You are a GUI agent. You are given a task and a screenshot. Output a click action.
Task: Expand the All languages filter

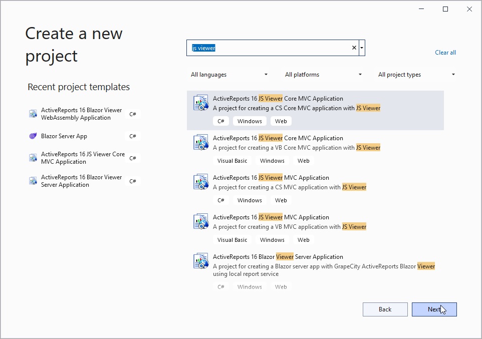[229, 75]
